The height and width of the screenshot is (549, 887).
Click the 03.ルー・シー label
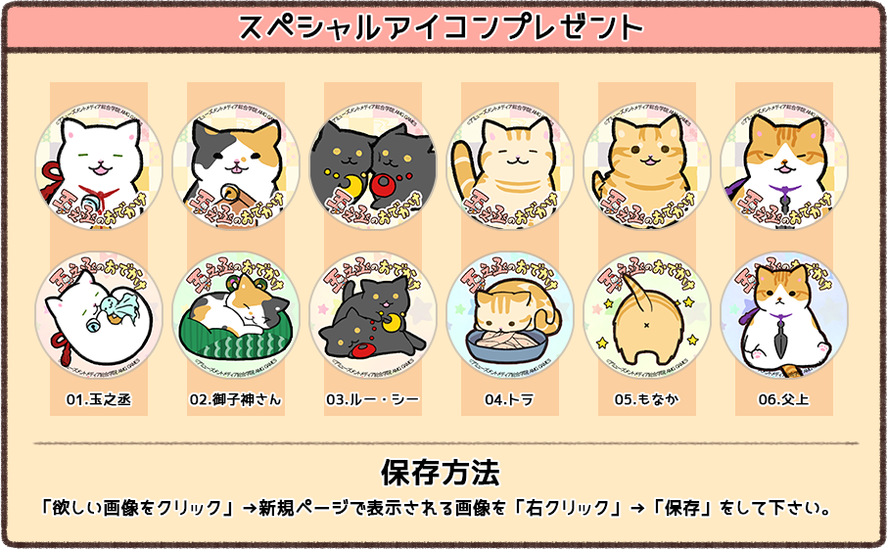click(373, 399)
